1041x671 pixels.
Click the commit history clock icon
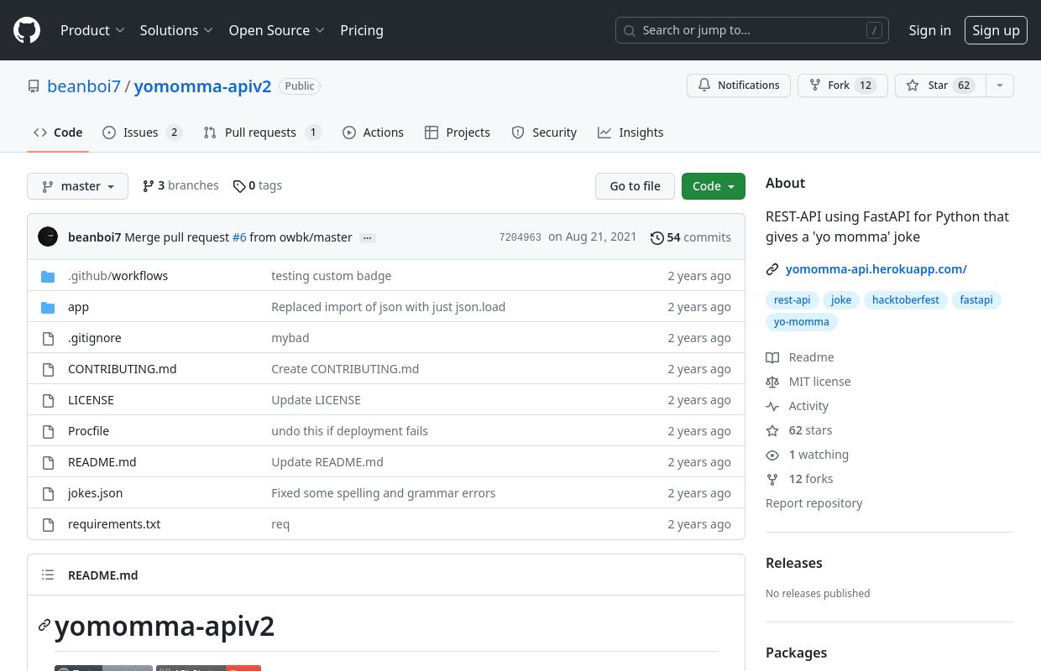(x=657, y=237)
